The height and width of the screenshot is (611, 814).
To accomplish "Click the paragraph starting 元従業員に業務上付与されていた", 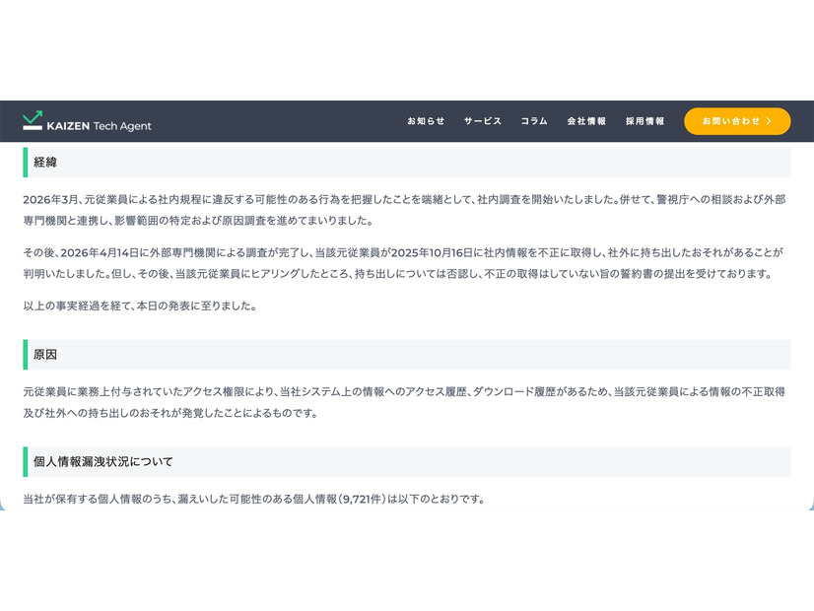I will 404,402.
